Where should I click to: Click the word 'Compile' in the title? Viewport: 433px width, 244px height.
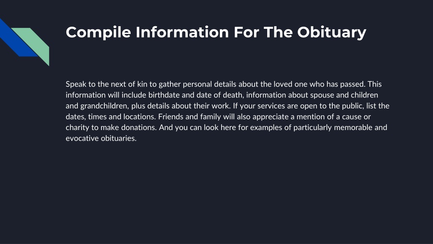pyautogui.click(x=98, y=32)
